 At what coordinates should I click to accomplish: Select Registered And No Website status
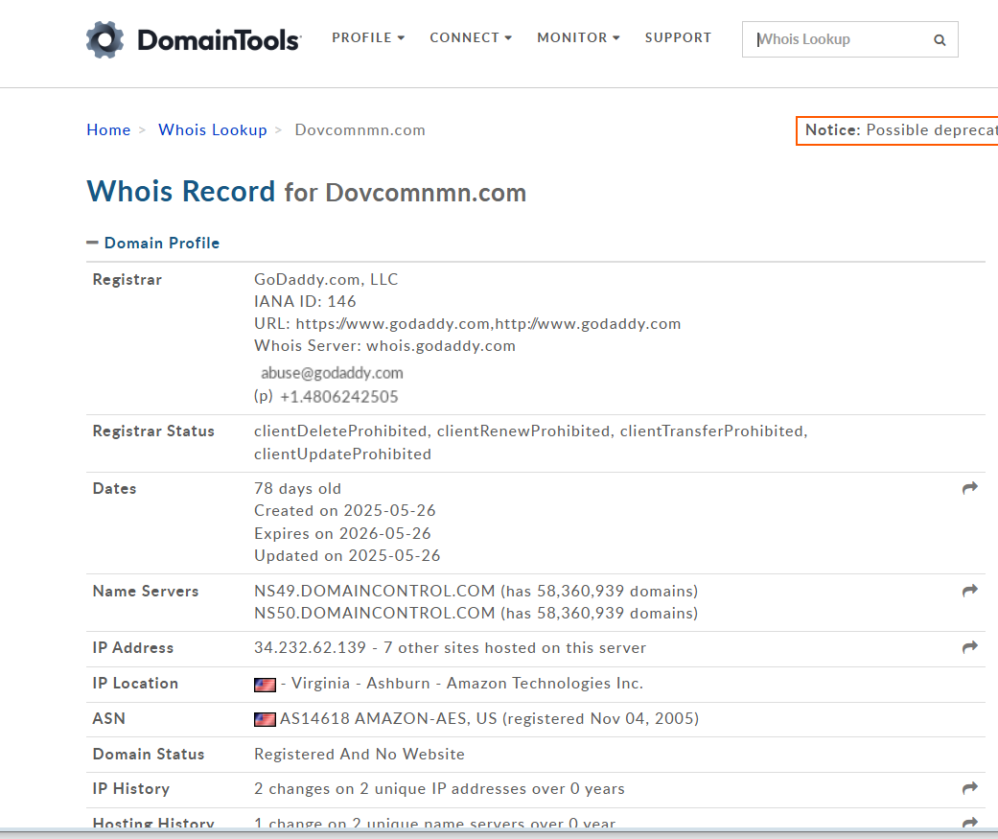[359, 754]
